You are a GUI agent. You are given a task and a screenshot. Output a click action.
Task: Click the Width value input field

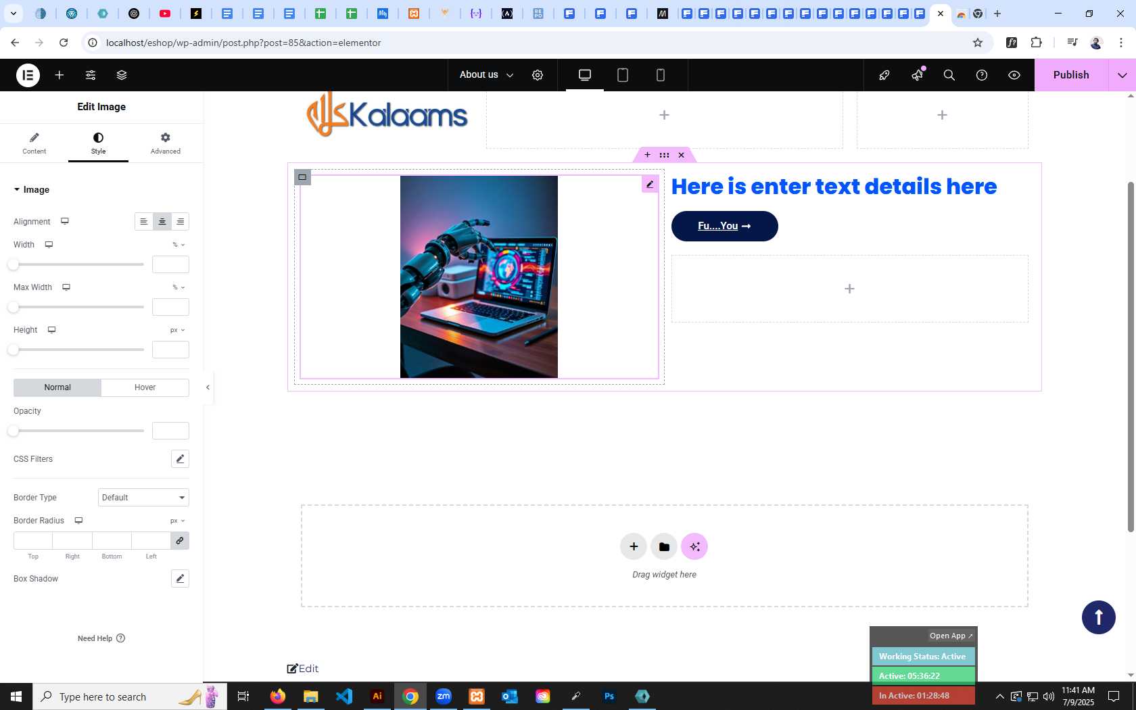[170, 264]
